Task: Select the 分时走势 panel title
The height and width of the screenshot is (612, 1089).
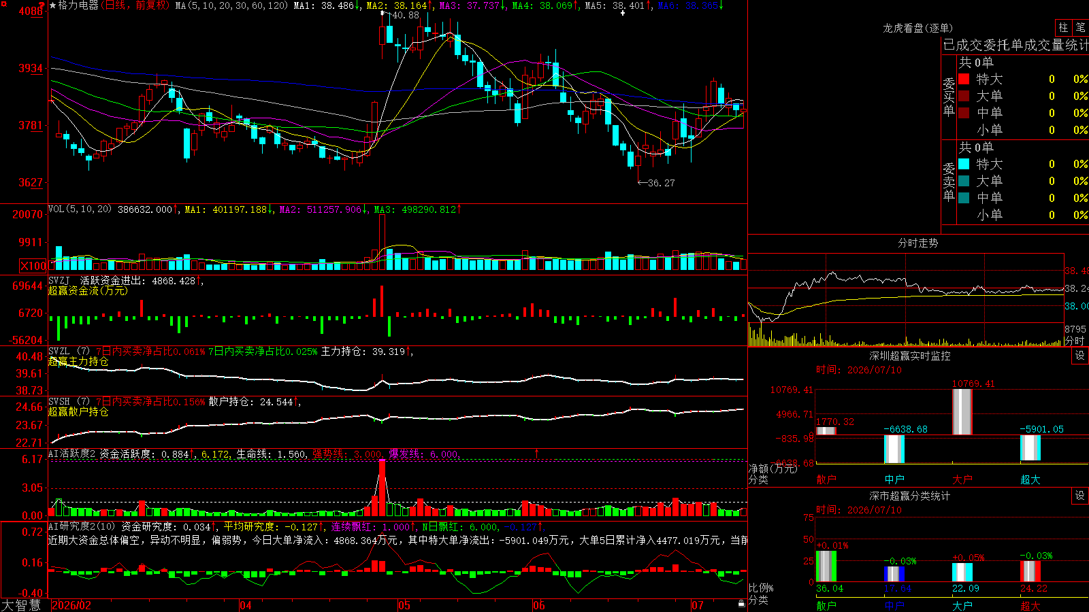Action: click(918, 243)
